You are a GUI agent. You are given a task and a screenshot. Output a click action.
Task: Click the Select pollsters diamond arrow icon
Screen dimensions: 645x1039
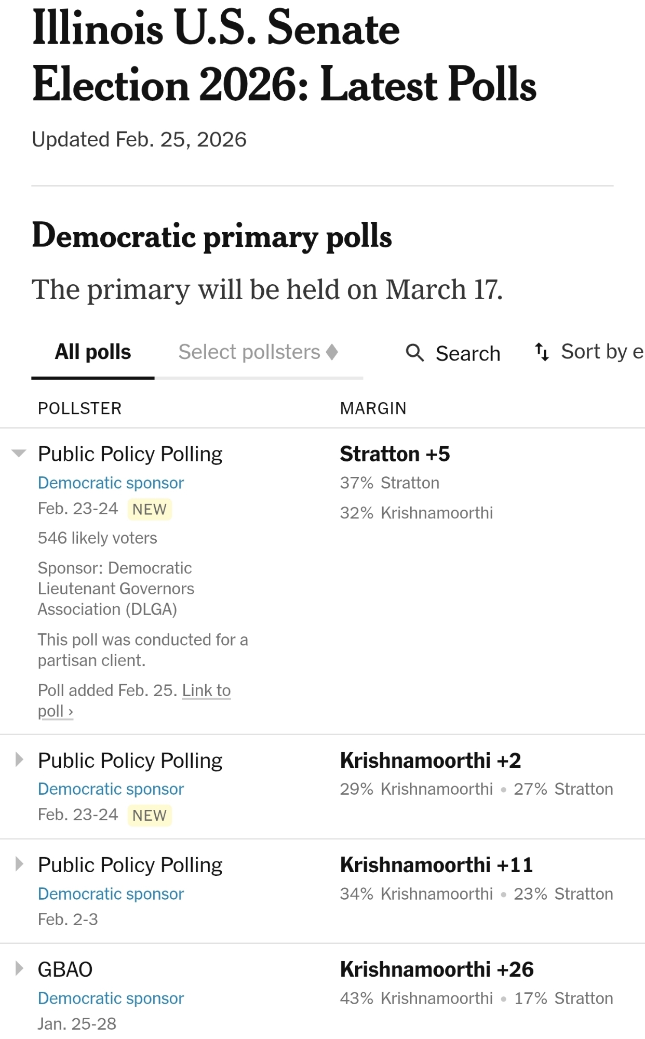coord(332,352)
